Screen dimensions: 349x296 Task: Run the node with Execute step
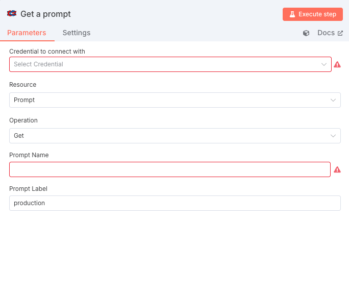(312, 14)
